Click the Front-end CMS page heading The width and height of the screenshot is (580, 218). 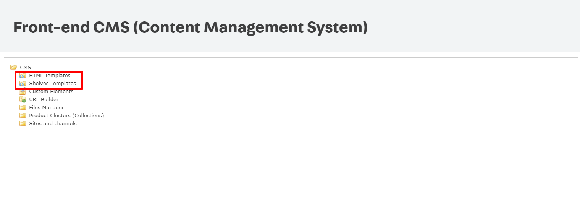point(190,27)
